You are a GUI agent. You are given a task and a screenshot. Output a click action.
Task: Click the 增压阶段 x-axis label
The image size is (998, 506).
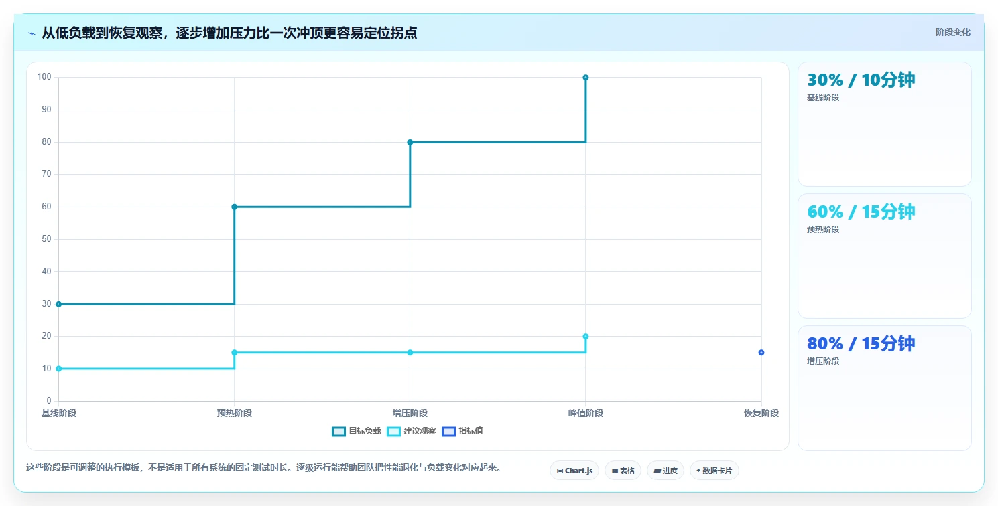coord(410,413)
